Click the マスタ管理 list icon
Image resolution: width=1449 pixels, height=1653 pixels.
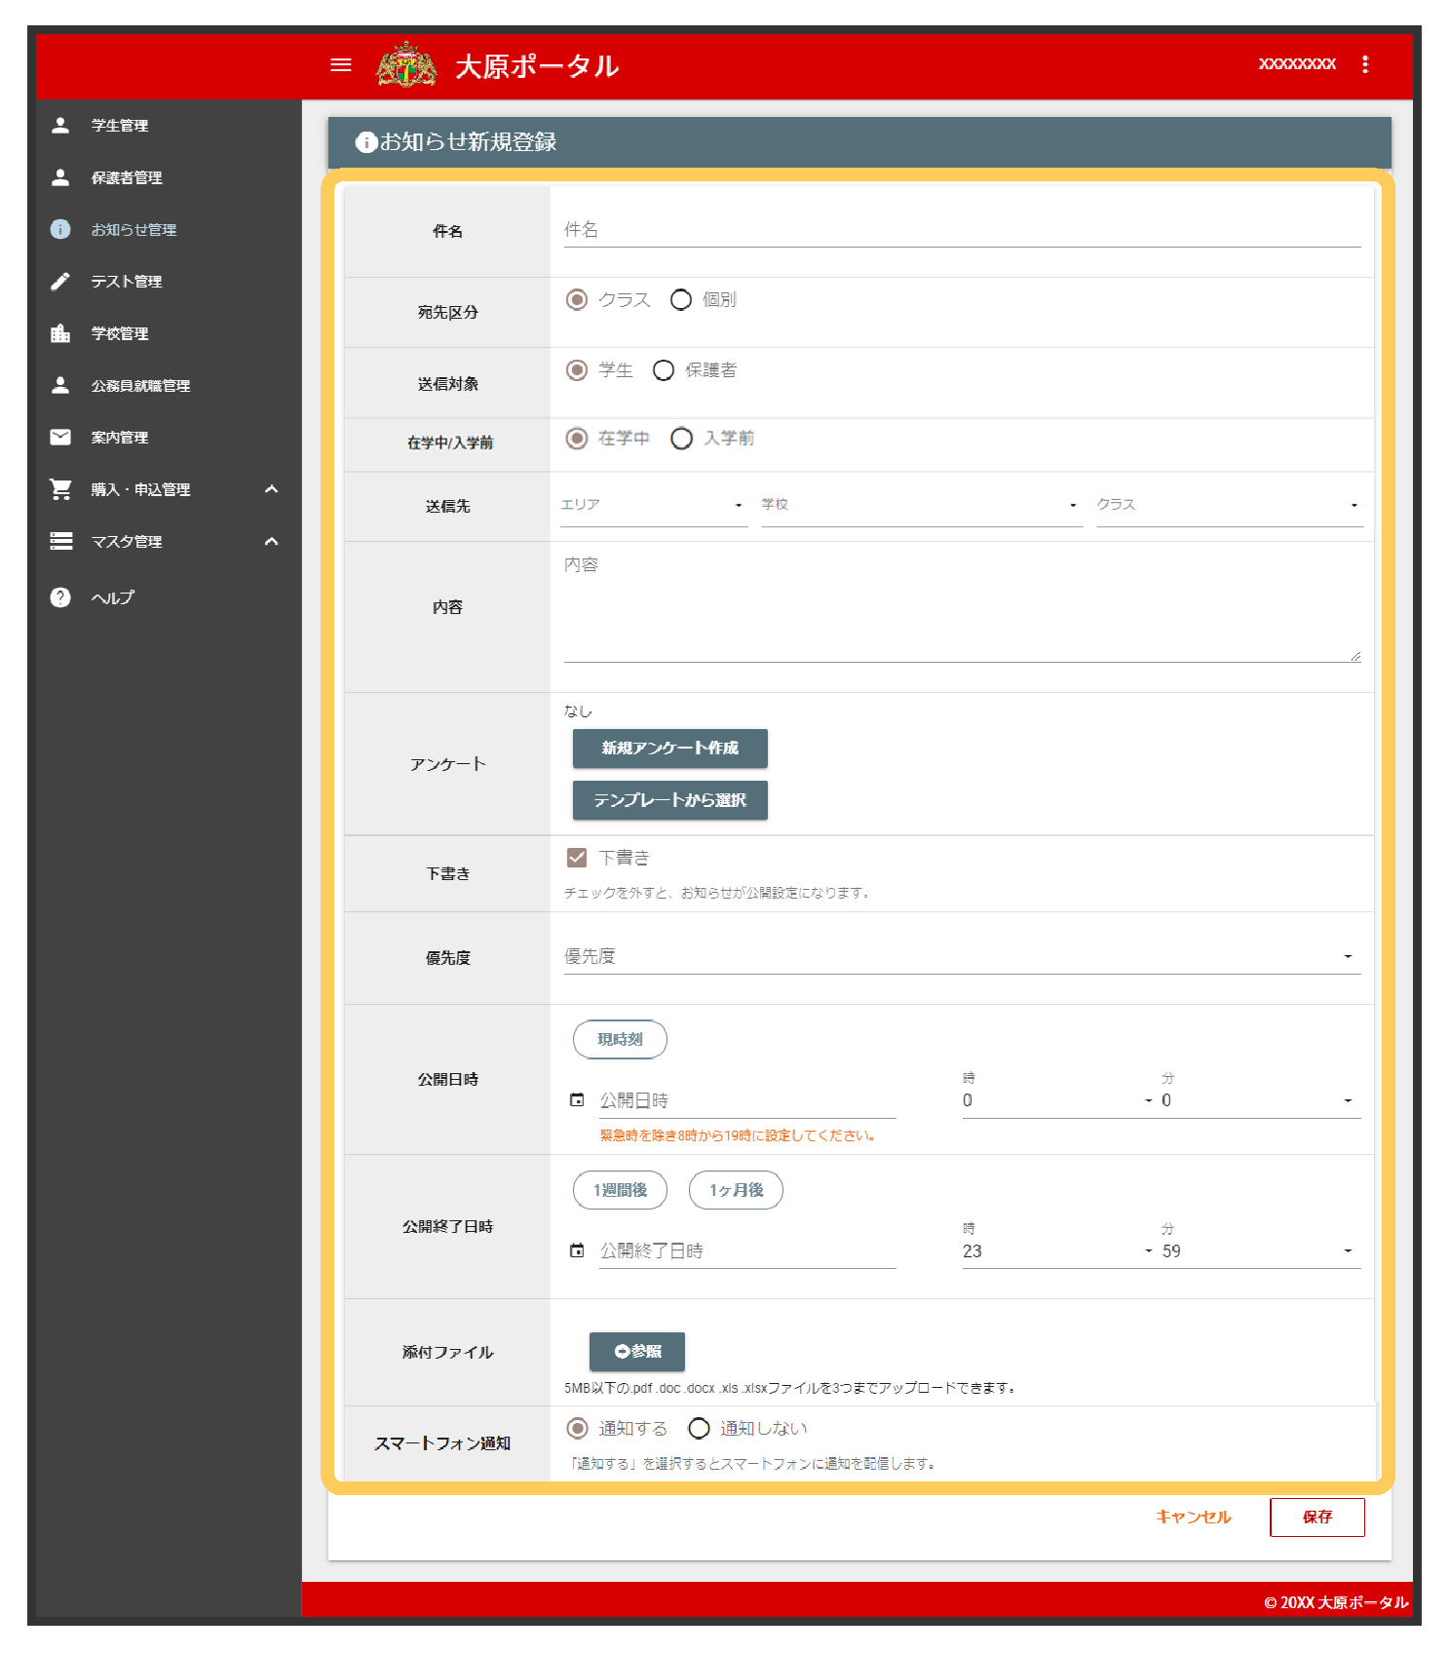tap(60, 541)
